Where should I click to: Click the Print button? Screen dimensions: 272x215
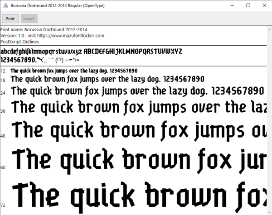point(10,19)
